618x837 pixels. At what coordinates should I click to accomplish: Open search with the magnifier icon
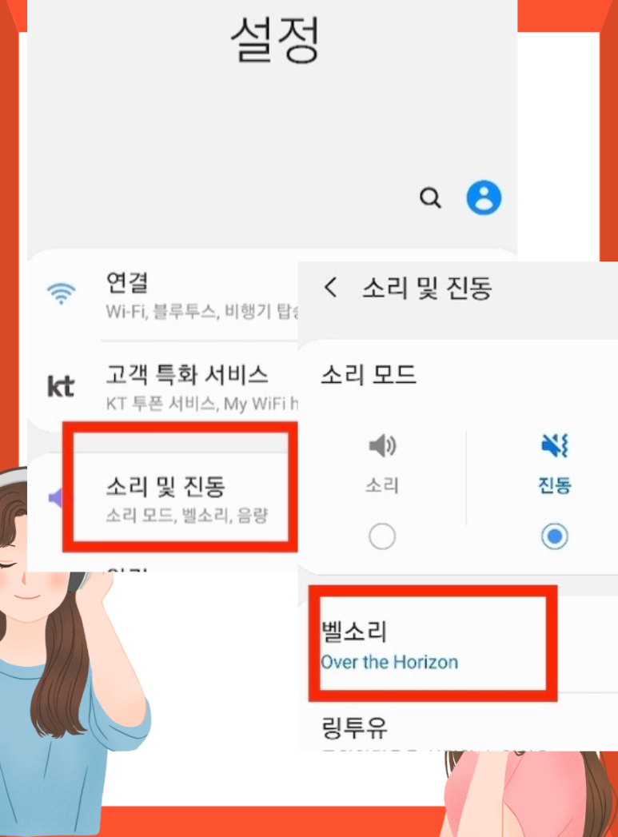click(430, 197)
